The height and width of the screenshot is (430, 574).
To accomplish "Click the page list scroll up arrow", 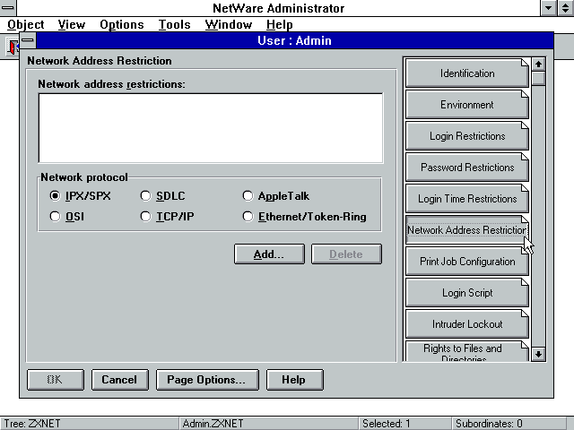I will (538, 64).
